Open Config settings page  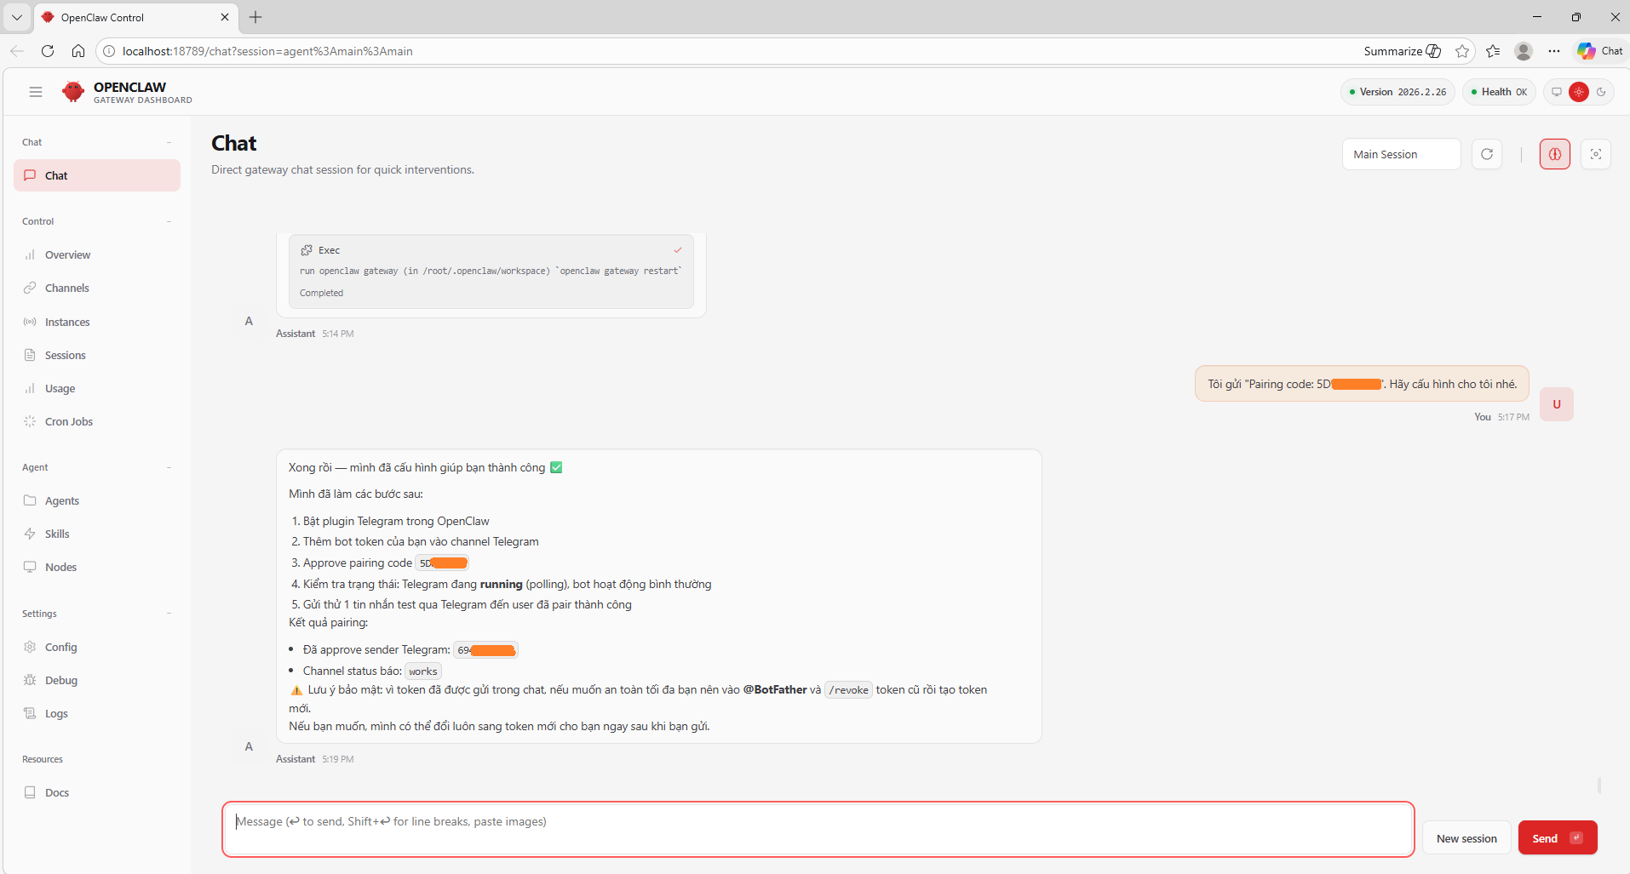coord(97,647)
